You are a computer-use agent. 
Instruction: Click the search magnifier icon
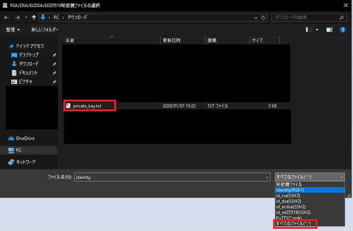pos(342,18)
